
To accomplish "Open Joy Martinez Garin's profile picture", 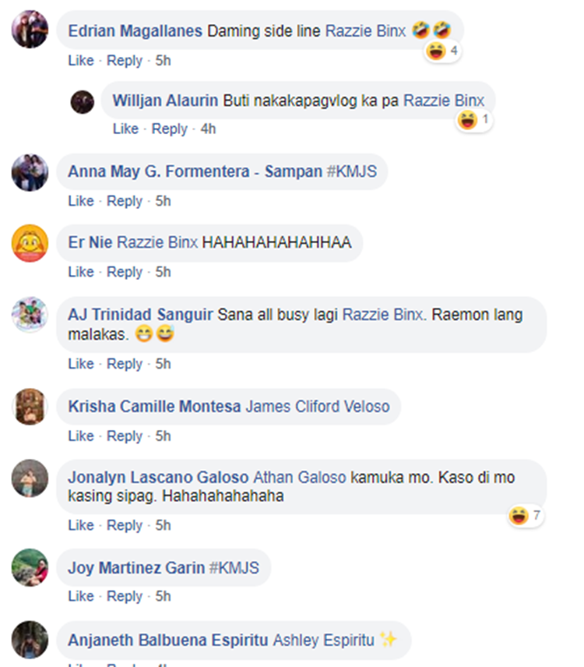I will [x=30, y=567].
